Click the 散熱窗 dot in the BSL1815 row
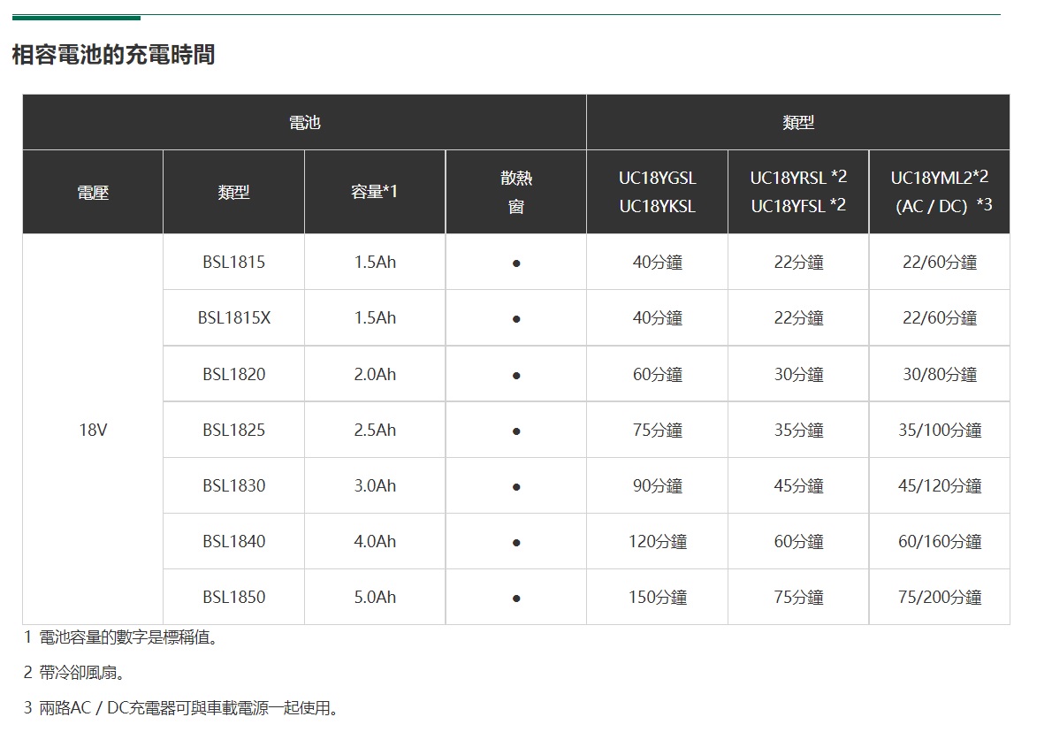This screenshot has width=1052, height=755. point(516,263)
